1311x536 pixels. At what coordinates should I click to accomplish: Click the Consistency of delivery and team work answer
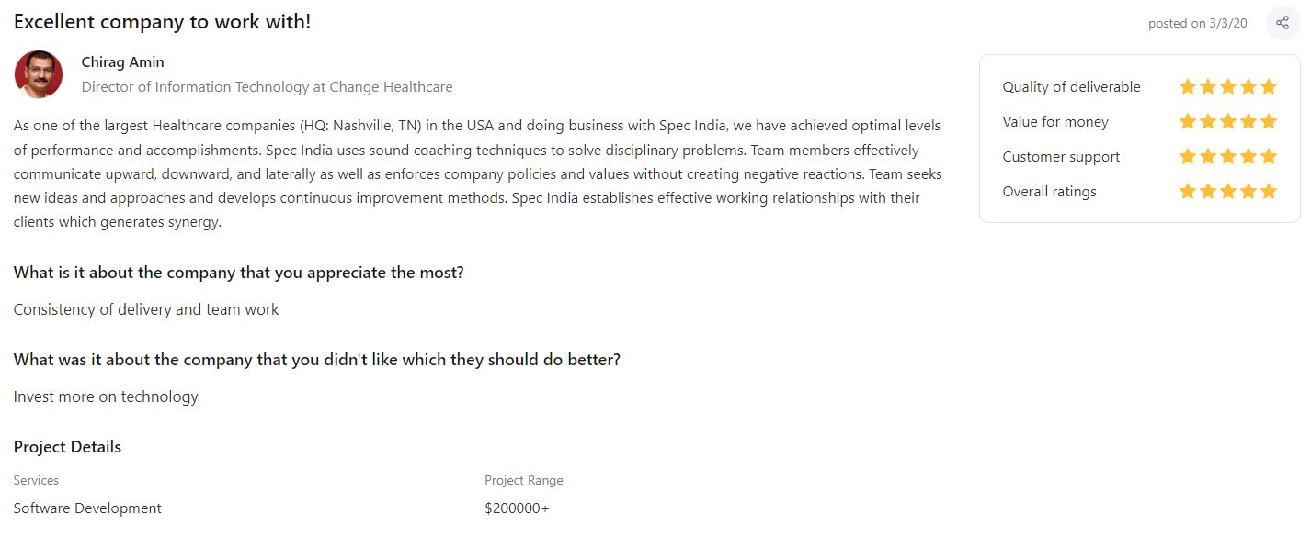pos(146,309)
